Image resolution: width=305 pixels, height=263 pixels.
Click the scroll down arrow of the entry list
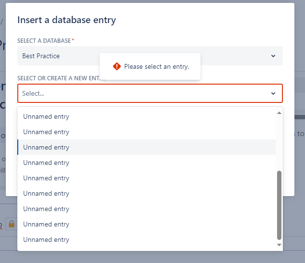click(279, 245)
